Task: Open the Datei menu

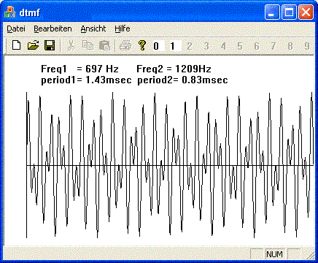Action: click(x=16, y=28)
